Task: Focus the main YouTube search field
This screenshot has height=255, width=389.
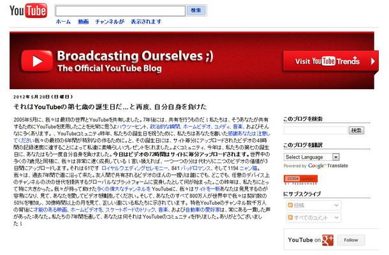Action: pyautogui.click(x=121, y=11)
